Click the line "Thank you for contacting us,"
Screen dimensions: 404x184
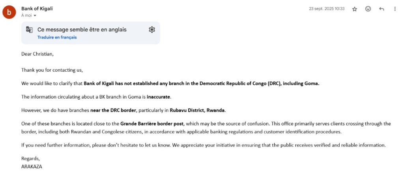[x=52, y=70]
